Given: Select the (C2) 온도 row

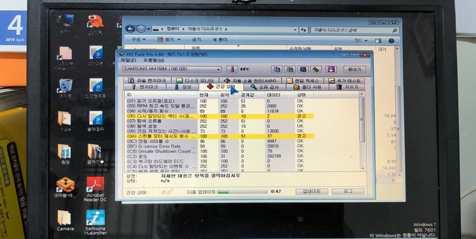Looking at the screenshot, I should pos(219,156).
